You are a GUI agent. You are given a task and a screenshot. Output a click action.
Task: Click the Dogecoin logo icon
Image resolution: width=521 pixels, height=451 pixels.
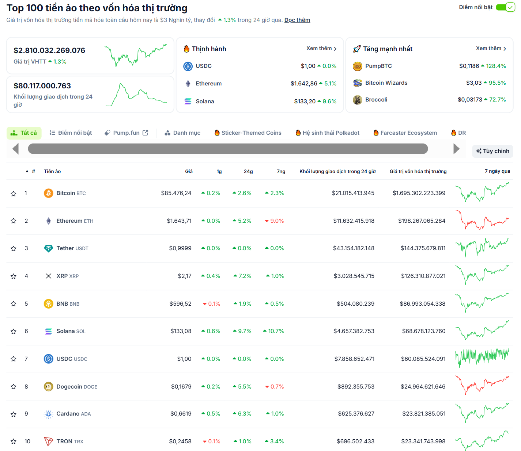point(48,386)
